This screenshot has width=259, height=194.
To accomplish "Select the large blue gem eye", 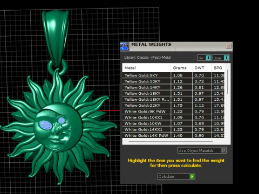I will tap(46, 125).
